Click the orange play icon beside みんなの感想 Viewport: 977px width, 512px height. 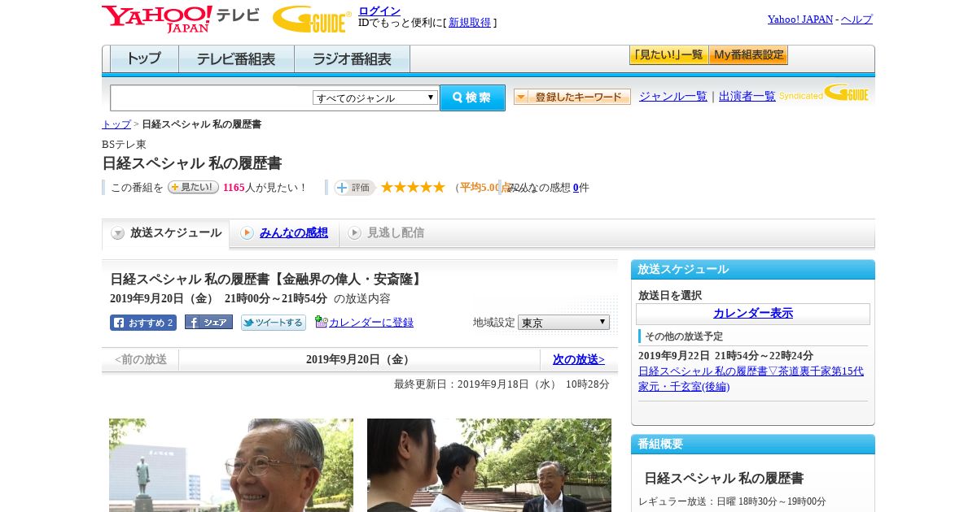click(x=247, y=233)
